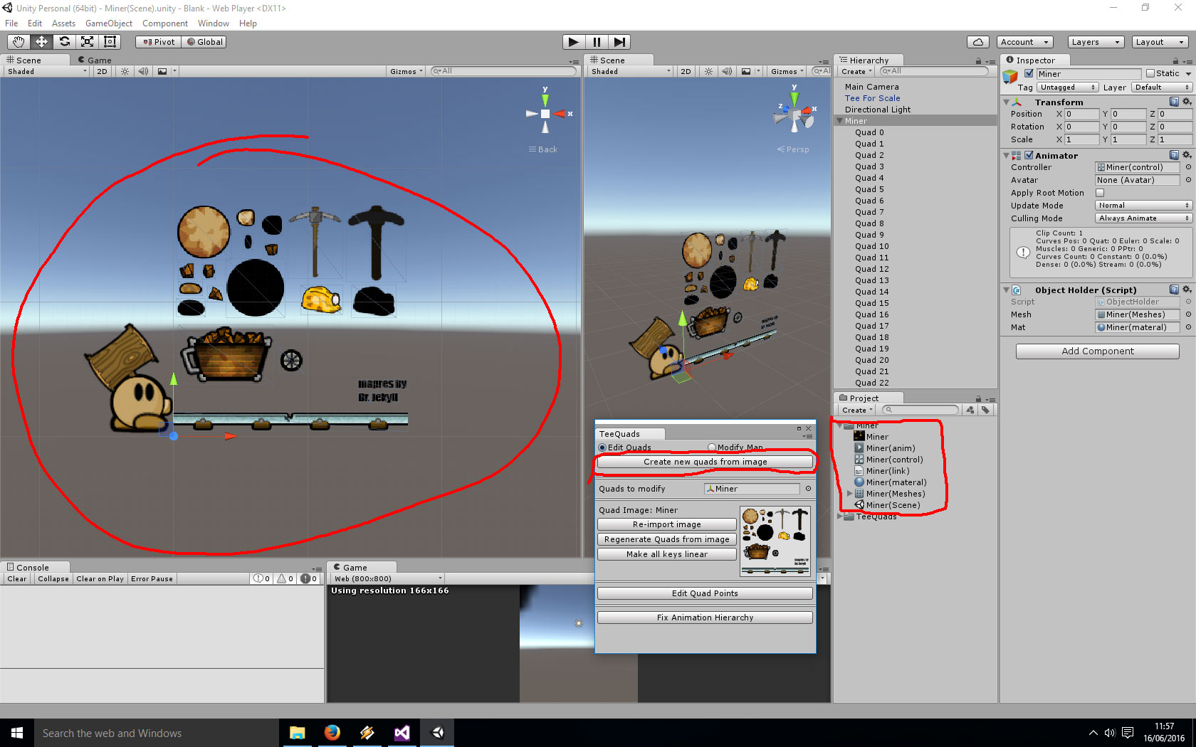Screen dimensions: 1196x747
Task: Open Firefox from the taskbar
Action: (x=332, y=733)
